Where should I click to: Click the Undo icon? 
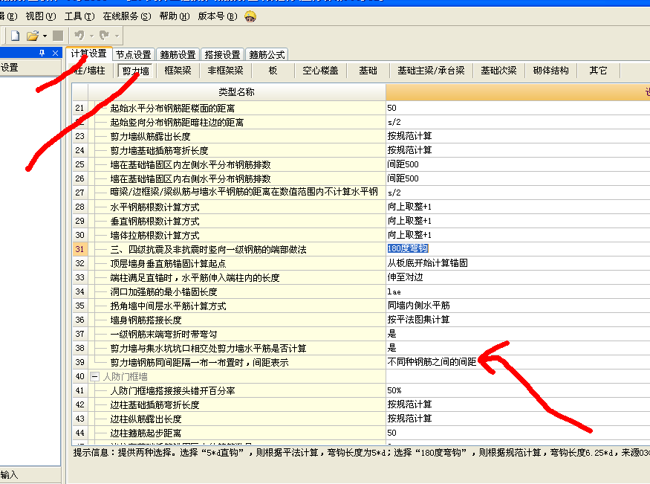tap(79, 36)
